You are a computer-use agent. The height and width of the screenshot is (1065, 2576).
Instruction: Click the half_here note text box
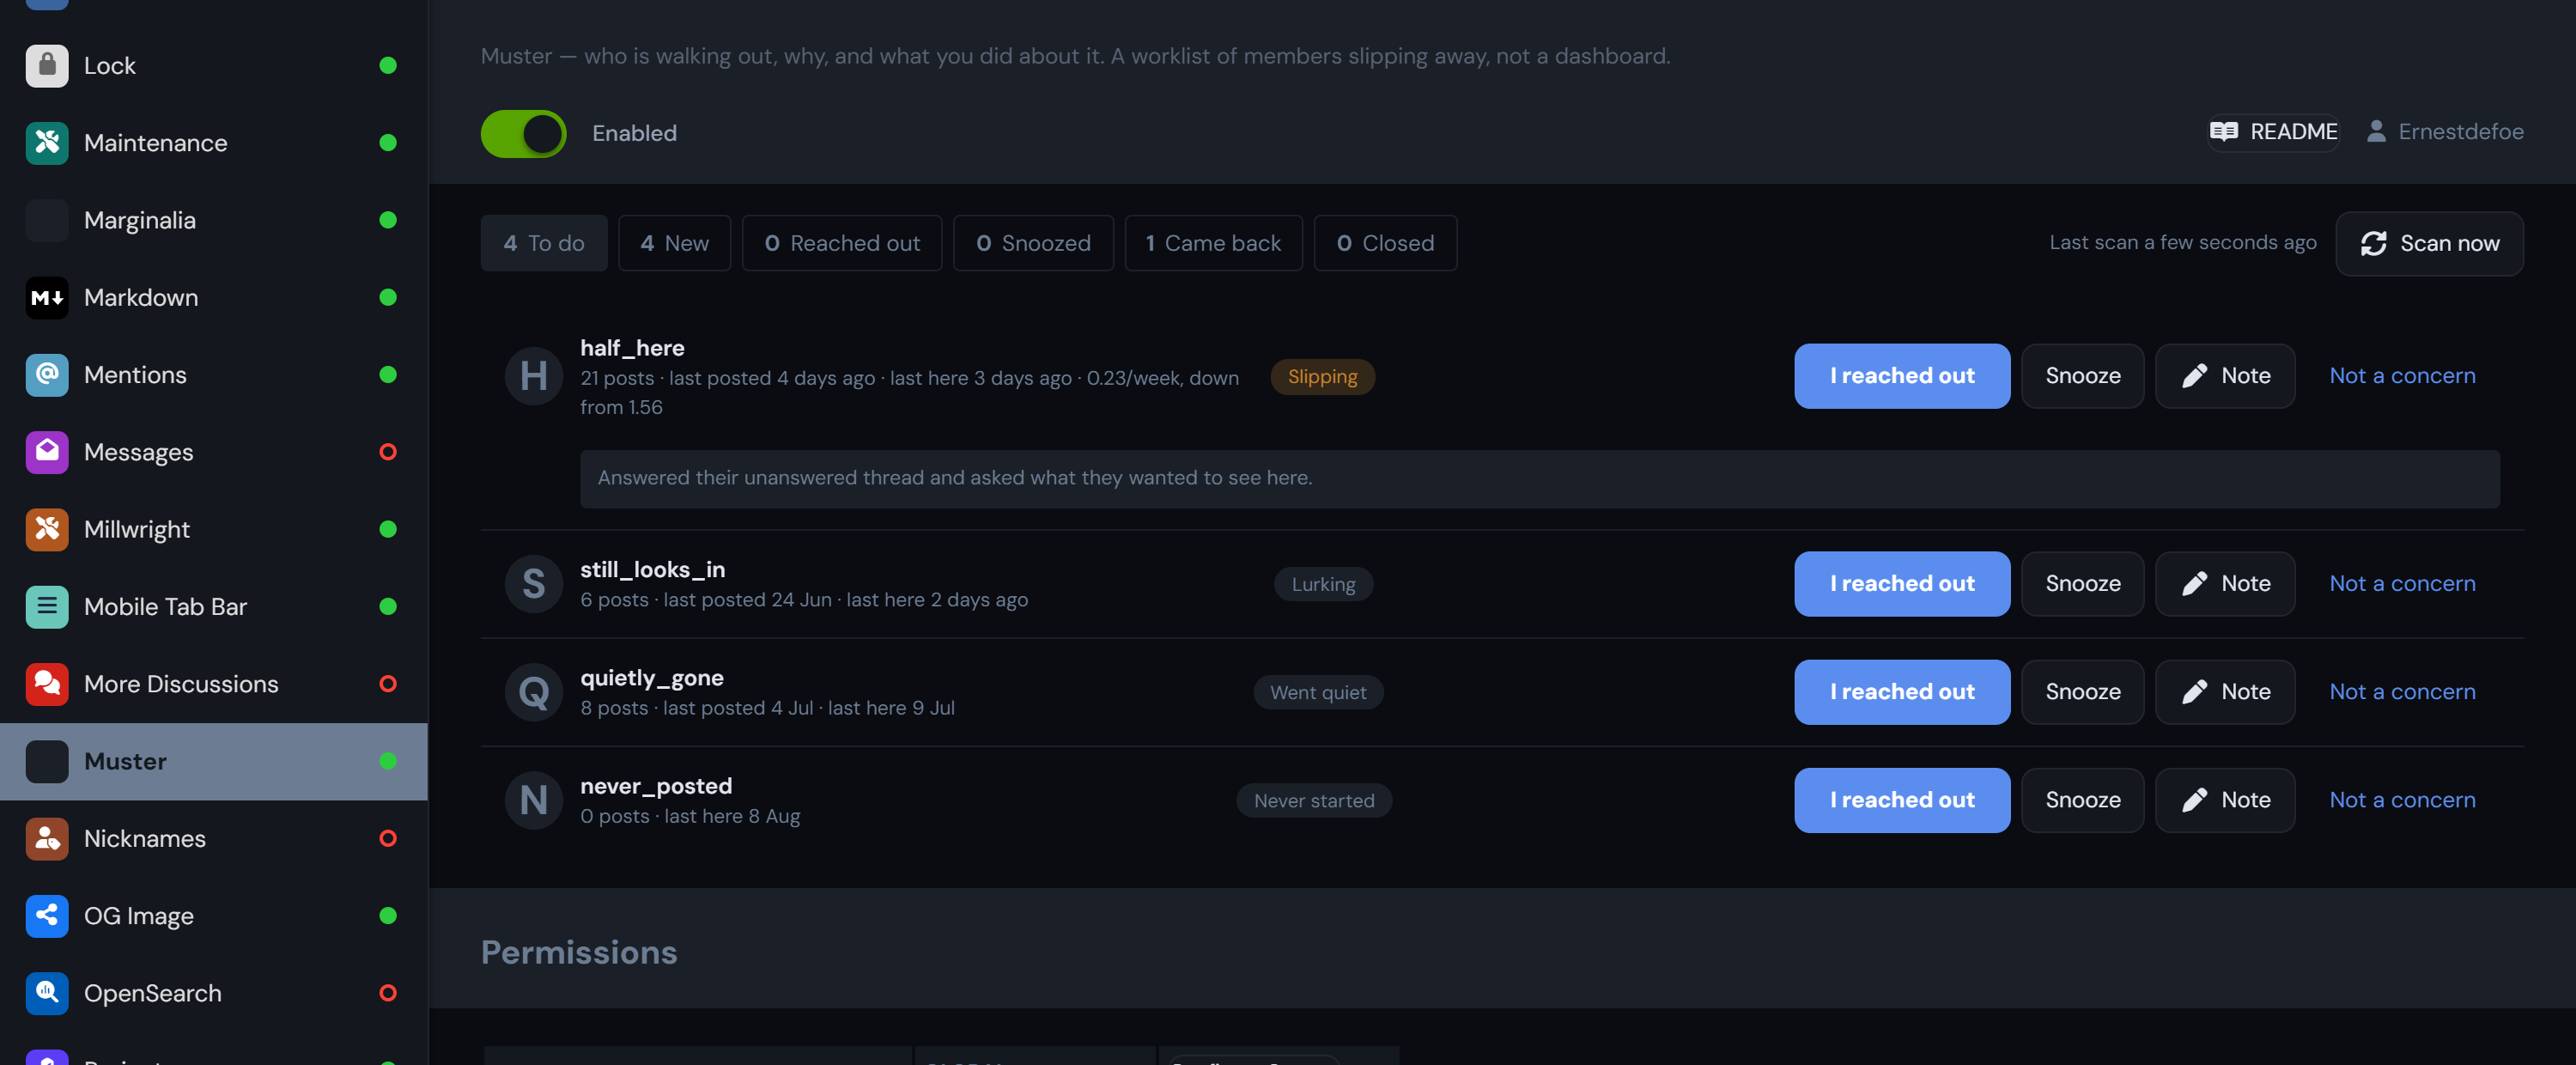pyautogui.click(x=1539, y=479)
